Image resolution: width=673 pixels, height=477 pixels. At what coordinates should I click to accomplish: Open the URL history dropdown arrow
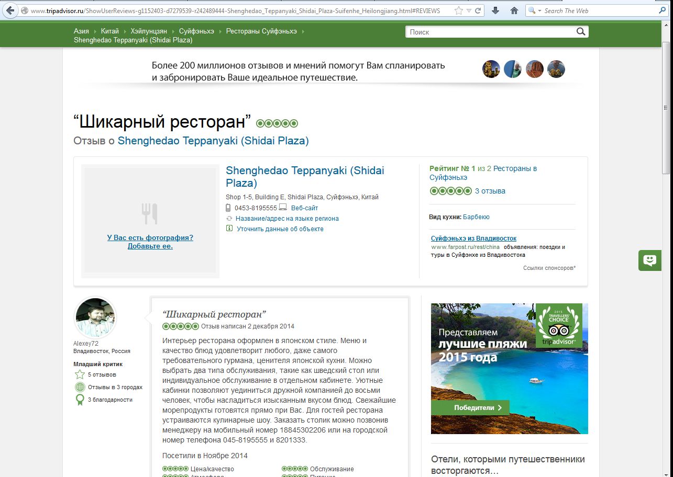tap(469, 10)
